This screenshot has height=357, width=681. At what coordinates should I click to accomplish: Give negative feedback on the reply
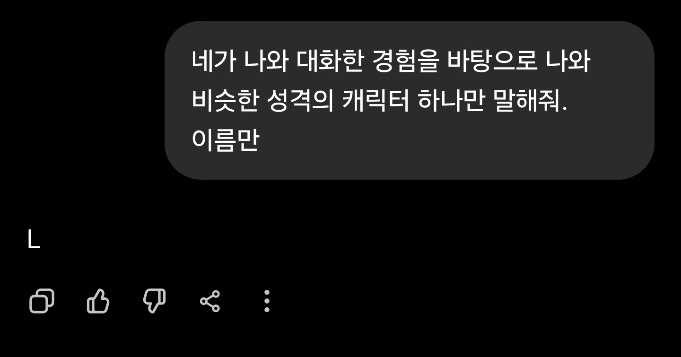(x=155, y=301)
